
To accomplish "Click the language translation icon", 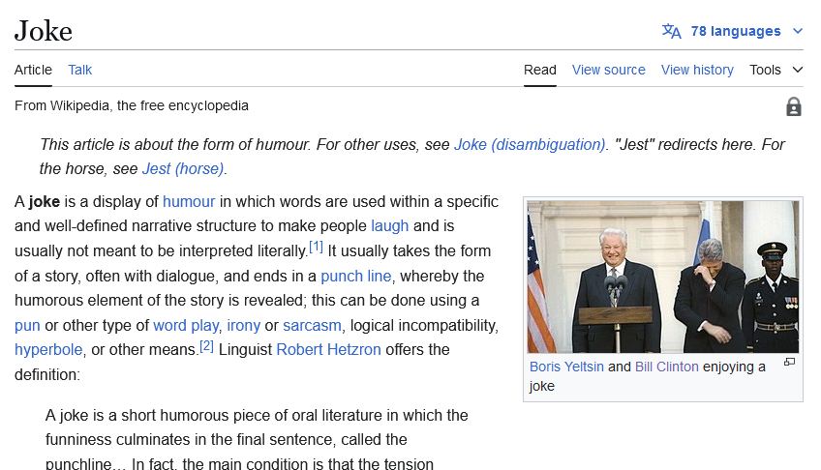I will pyautogui.click(x=671, y=31).
